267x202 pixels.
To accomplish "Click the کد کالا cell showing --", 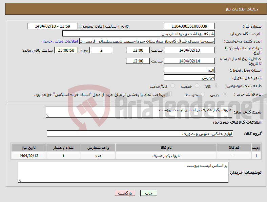I will pos(234,156).
